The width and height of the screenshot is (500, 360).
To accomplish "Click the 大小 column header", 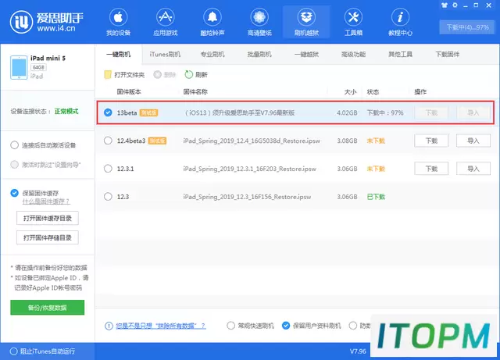I will pyautogui.click(x=350, y=92).
